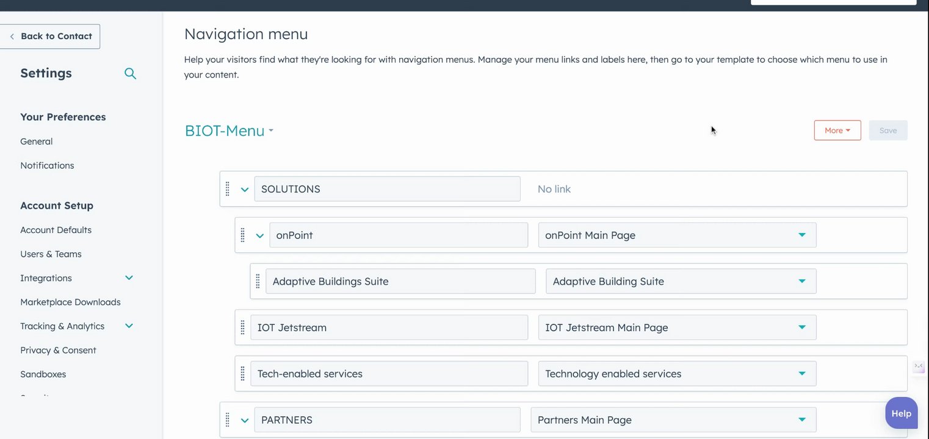The width and height of the screenshot is (929, 439).
Task: Click drag handle of Tech-enabled services row
Action: pos(243,374)
